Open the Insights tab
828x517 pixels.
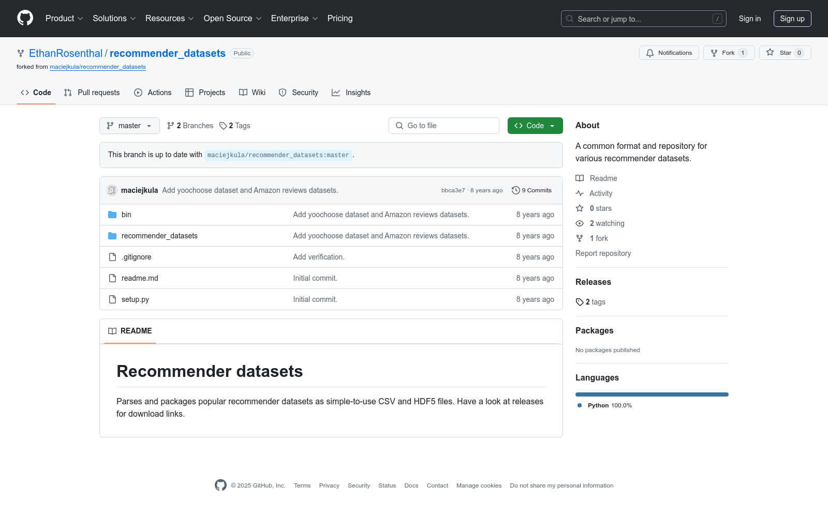(x=351, y=93)
